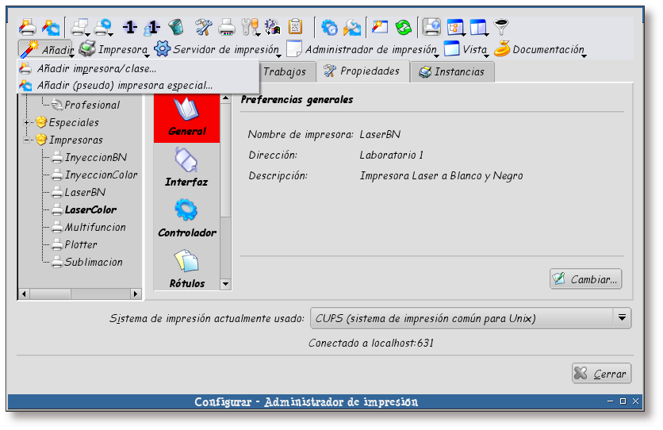
Task: Click the trash can remove icon
Action: click(176, 27)
